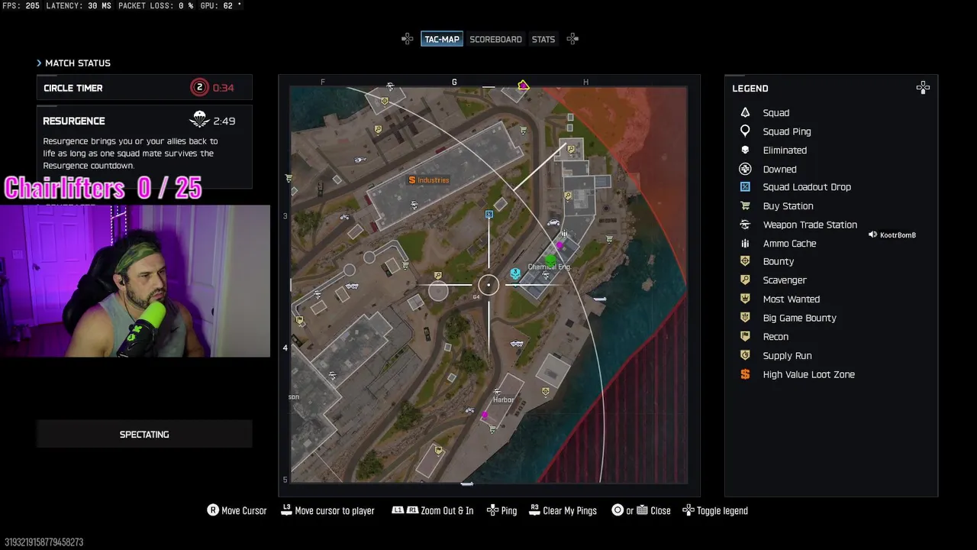Click the Recon contract icon in the legend
977x550 pixels.
pyautogui.click(x=745, y=336)
